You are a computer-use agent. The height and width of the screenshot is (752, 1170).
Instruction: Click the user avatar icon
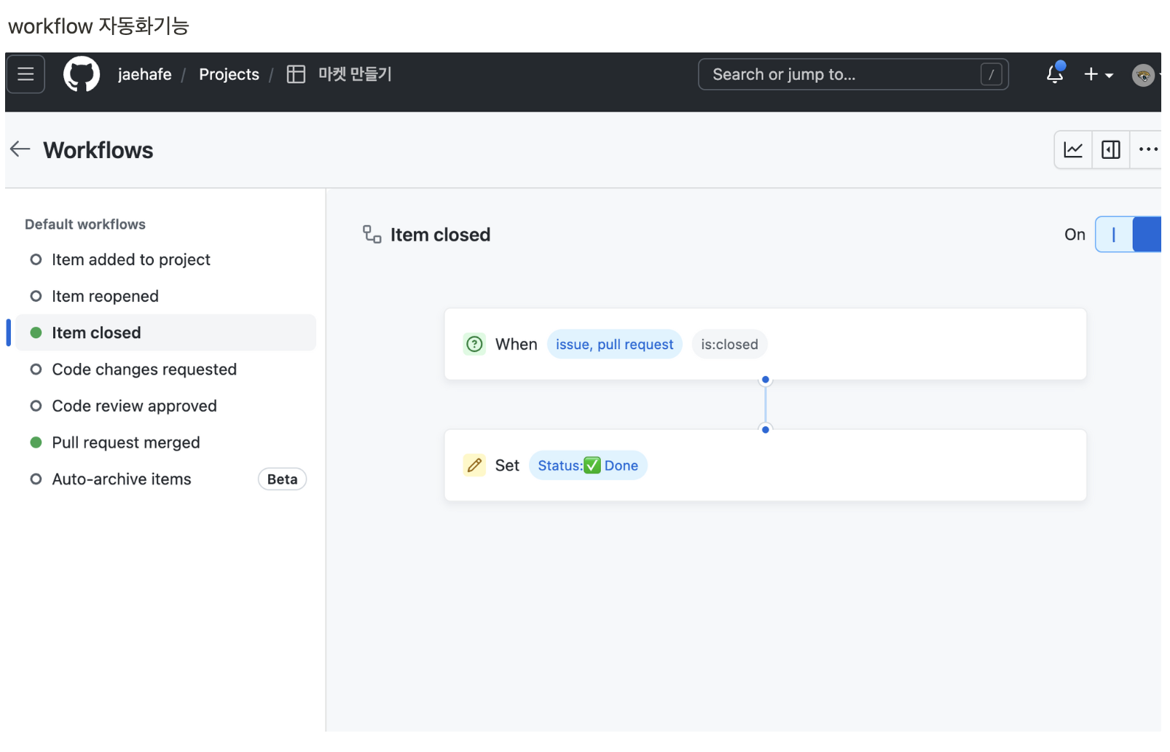(1143, 75)
